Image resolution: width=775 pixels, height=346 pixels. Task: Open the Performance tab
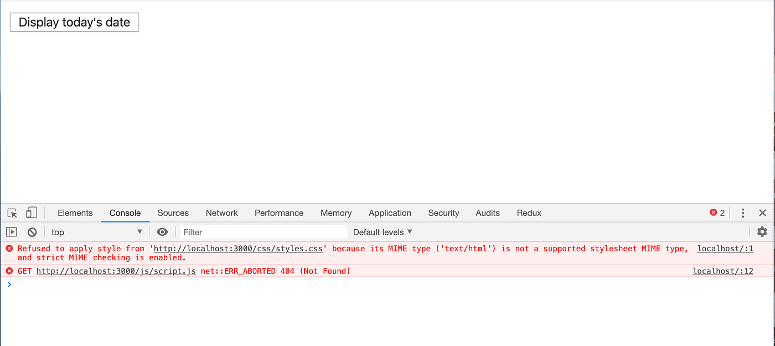click(x=279, y=213)
